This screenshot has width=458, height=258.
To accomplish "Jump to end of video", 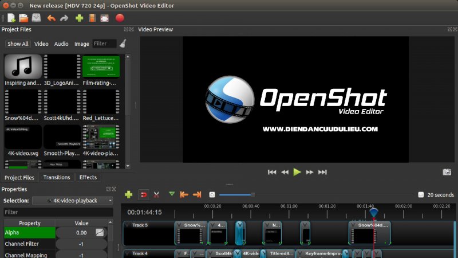I will (x=322, y=173).
